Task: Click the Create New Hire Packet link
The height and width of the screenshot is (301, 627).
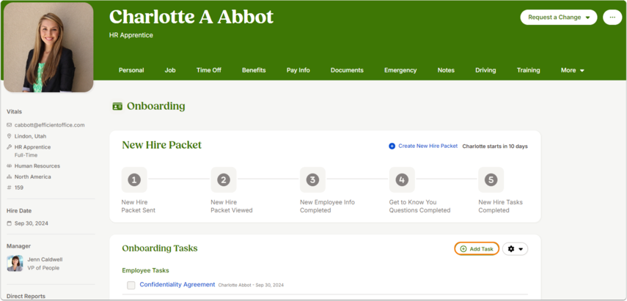Action: pos(428,146)
